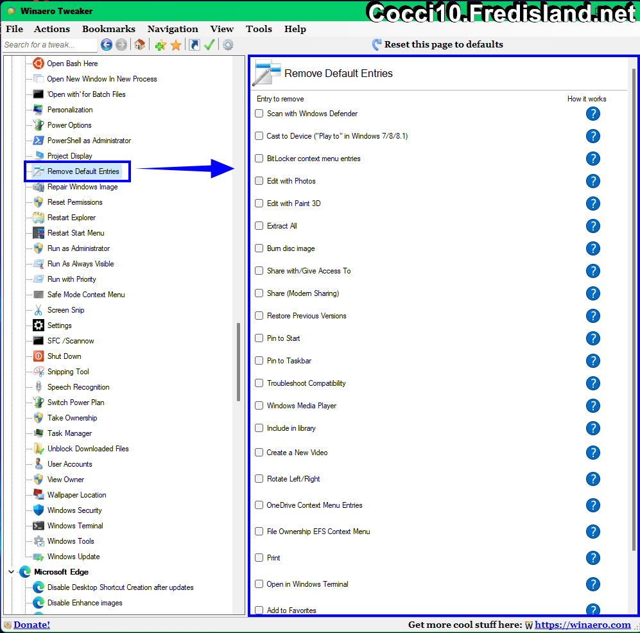The width and height of the screenshot is (640, 633).
Task: Open the Actions menu
Action: click(x=52, y=29)
